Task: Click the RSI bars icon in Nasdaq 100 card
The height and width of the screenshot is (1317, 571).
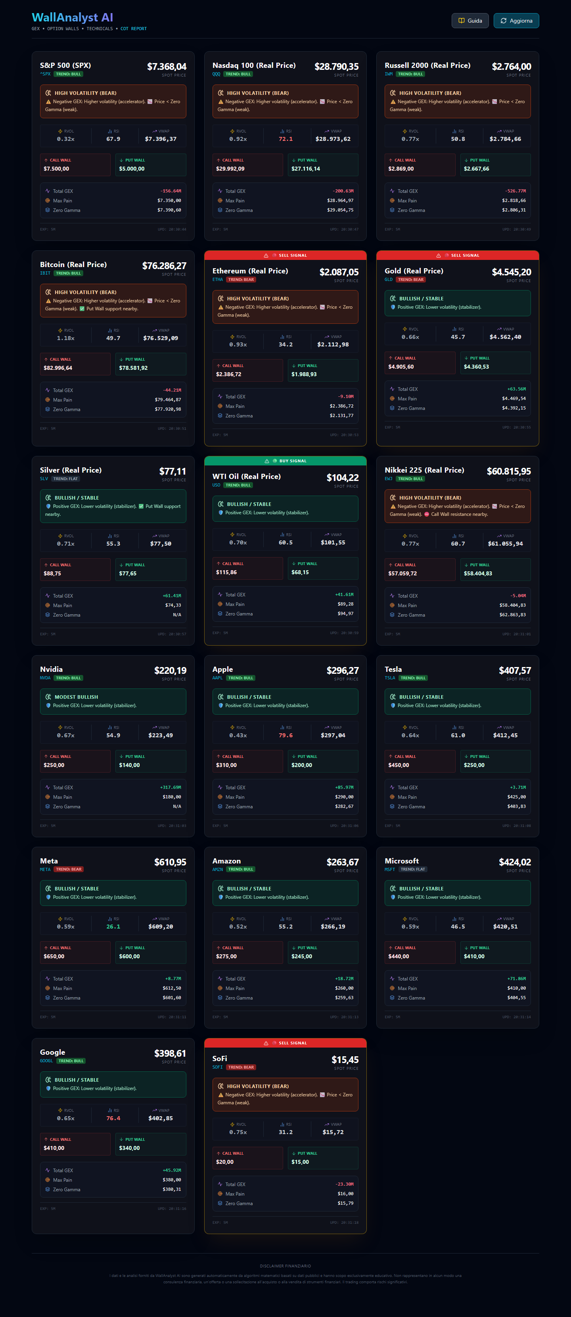Action: pos(282,131)
